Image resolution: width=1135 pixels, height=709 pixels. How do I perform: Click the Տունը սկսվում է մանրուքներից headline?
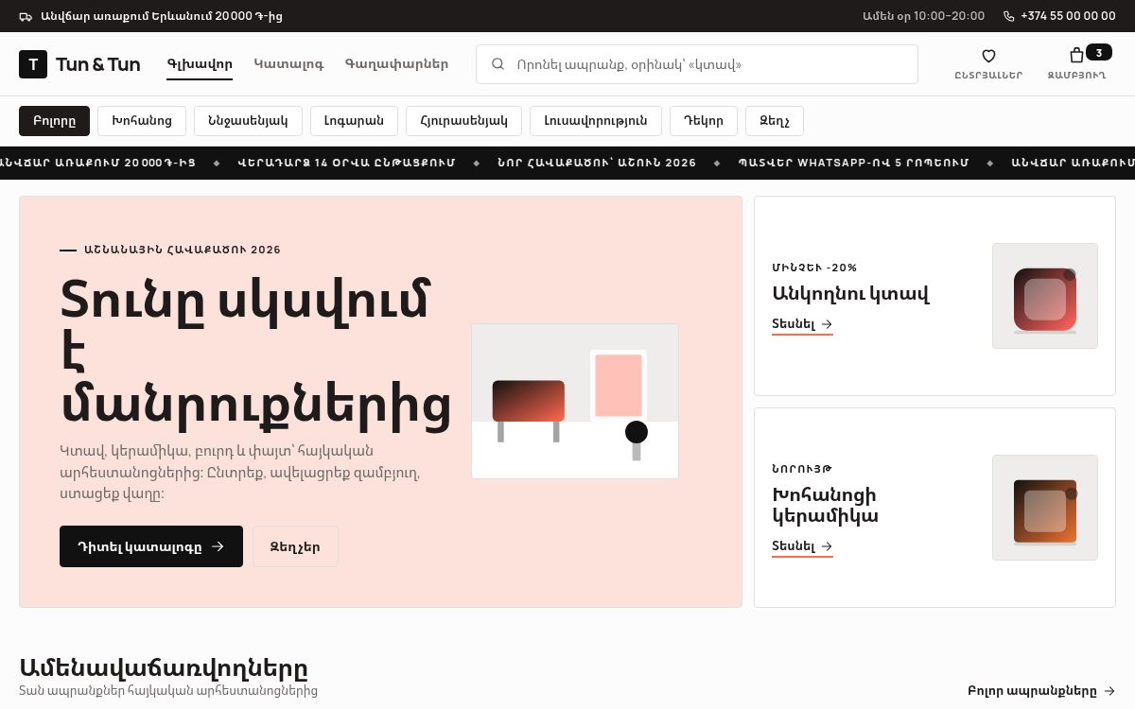coord(255,351)
